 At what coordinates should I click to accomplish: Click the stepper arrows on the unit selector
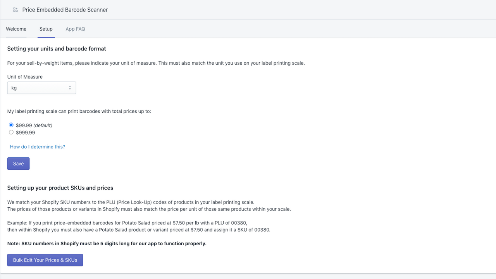[71, 88]
